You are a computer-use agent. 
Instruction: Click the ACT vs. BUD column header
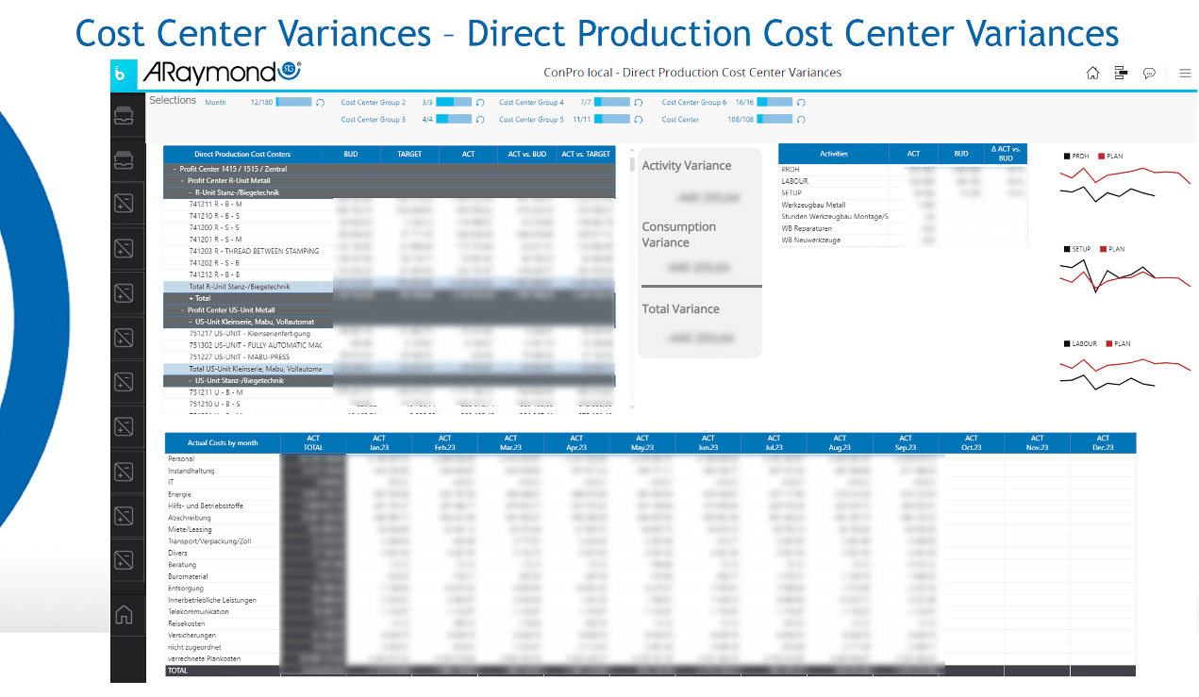526,154
